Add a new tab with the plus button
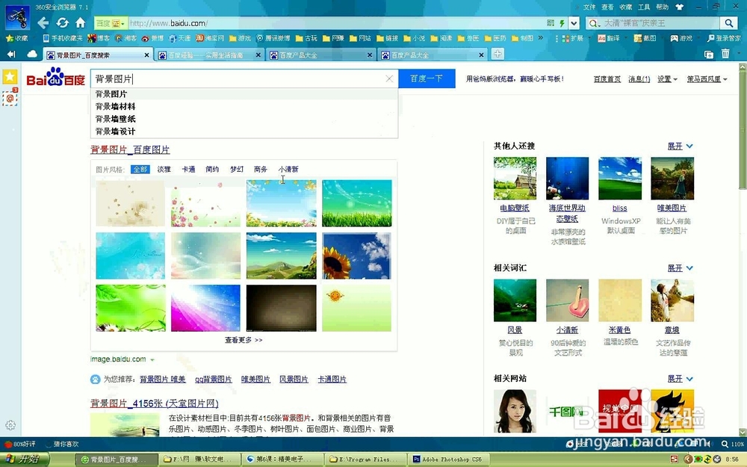Viewport: 747px width, 467px height. click(x=498, y=55)
